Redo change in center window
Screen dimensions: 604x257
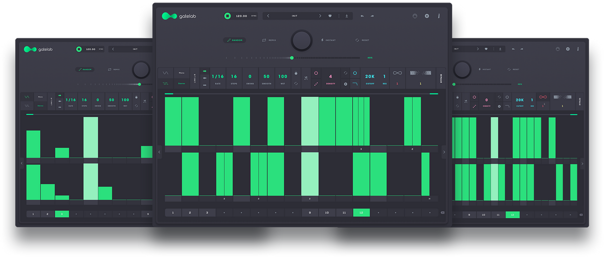372,16
